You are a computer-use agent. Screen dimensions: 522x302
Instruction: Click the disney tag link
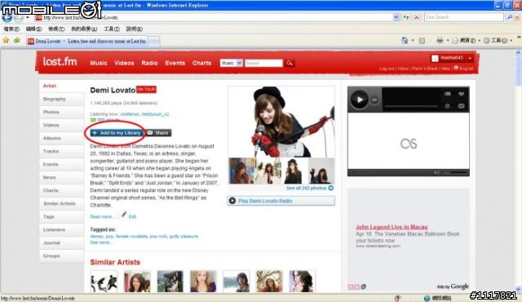click(96, 237)
